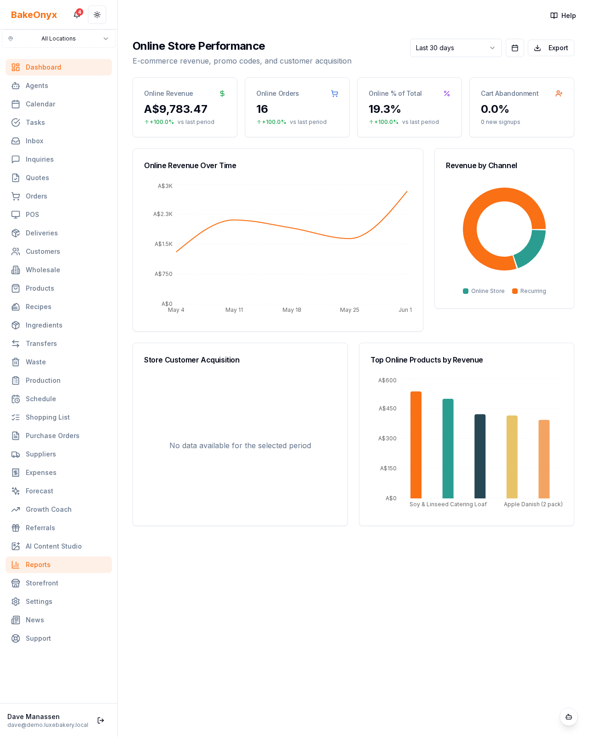Click the Settings gear icon
The image size is (589, 737).
(16, 602)
